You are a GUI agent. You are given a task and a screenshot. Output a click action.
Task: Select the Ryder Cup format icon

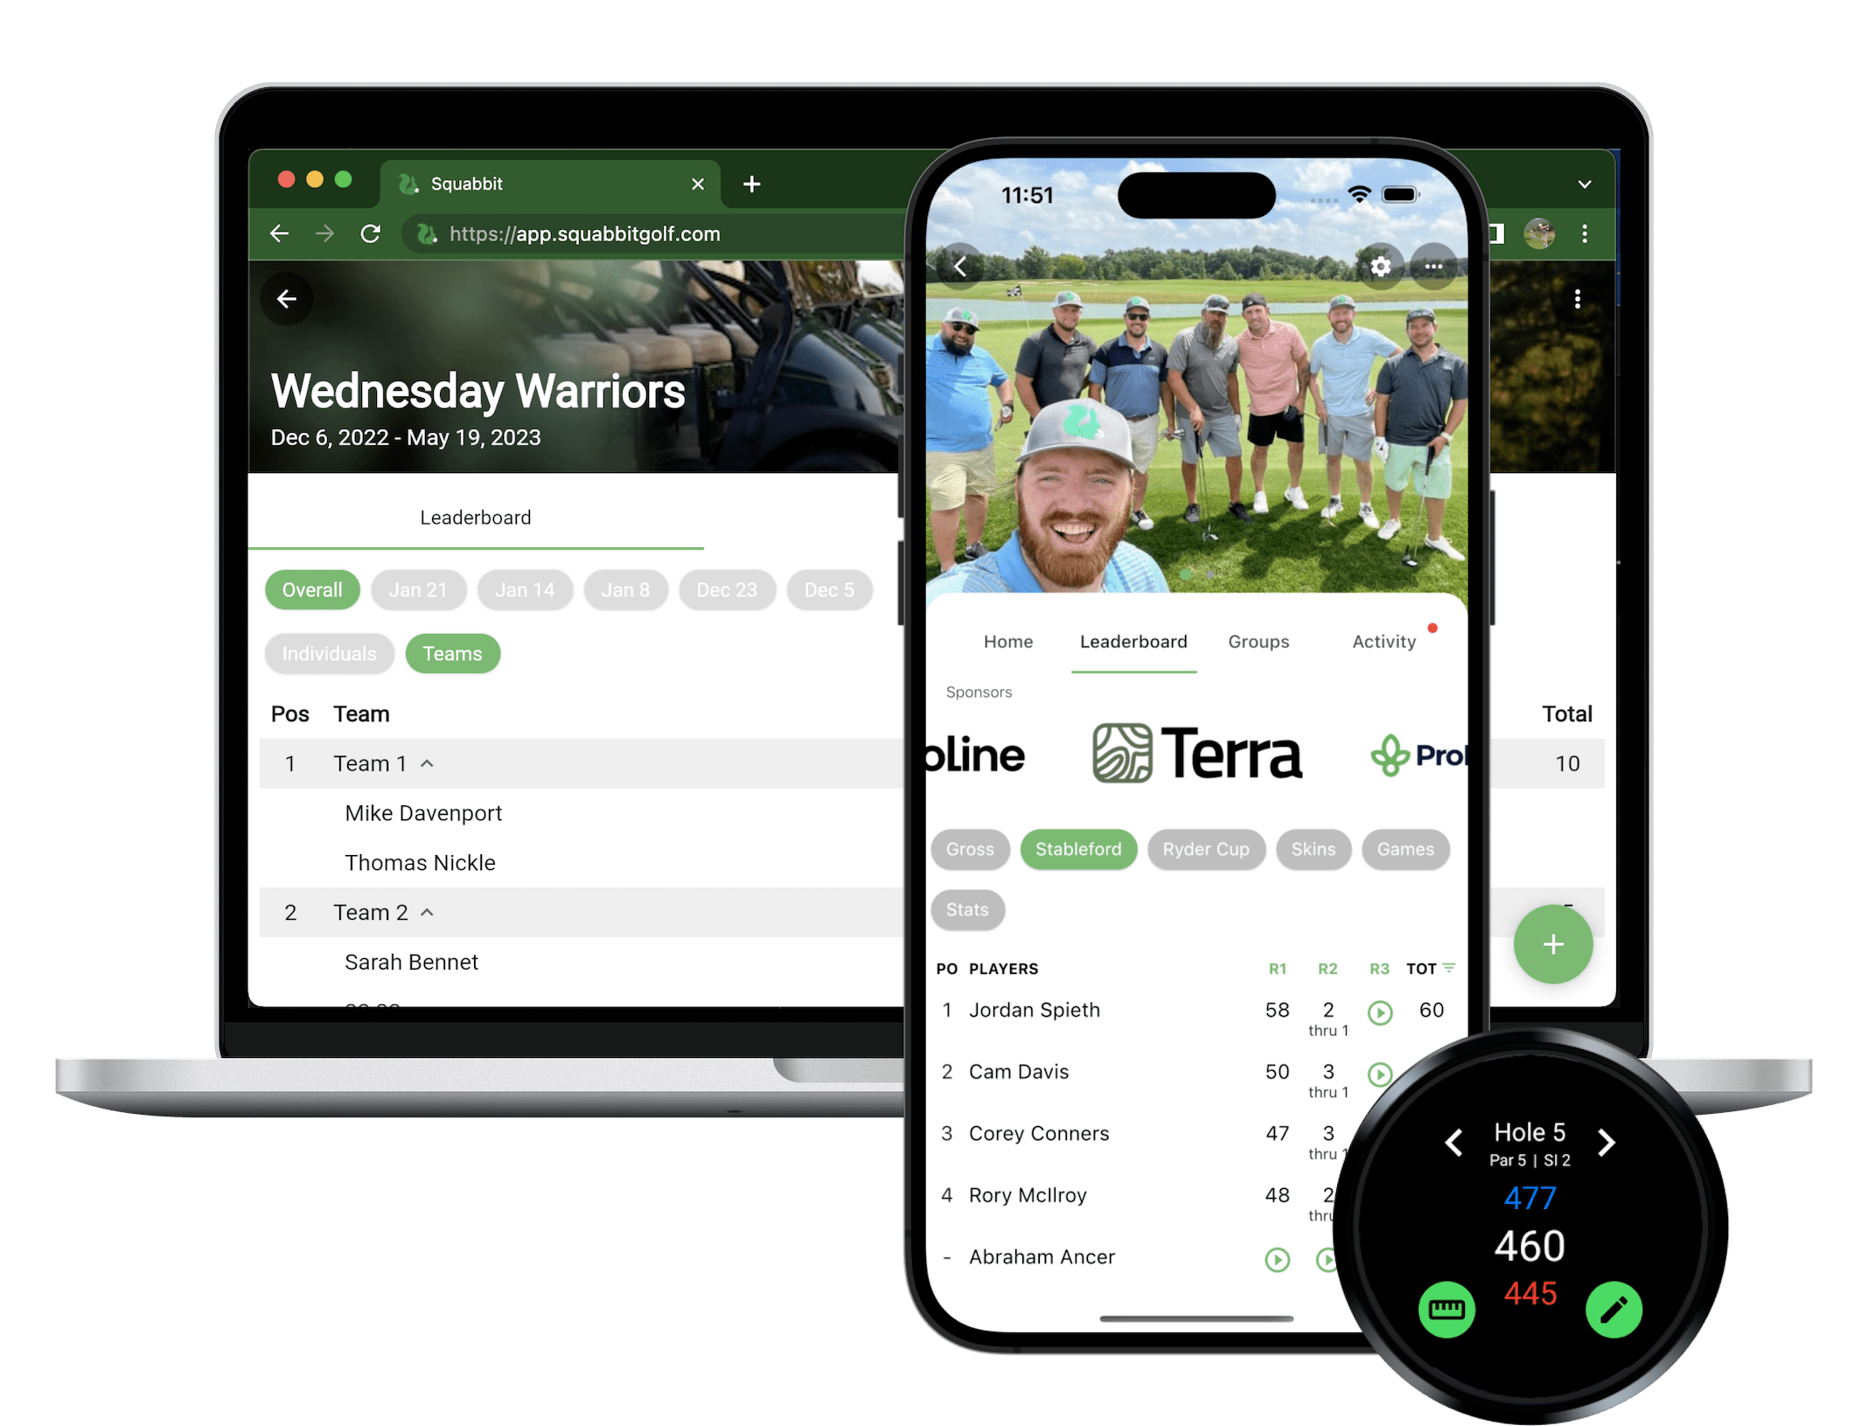coord(1206,848)
